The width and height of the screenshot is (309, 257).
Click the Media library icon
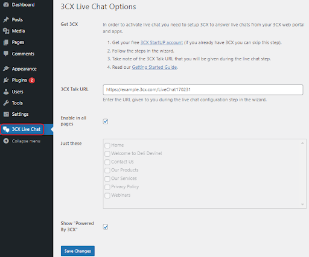tap(6, 31)
